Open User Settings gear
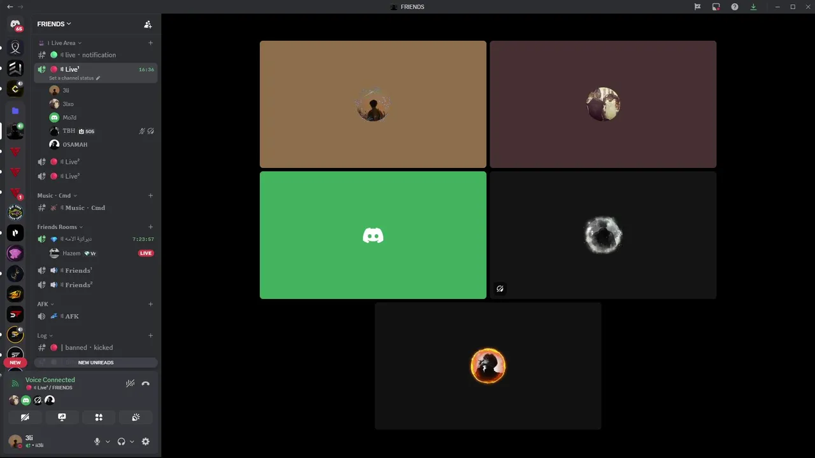 coord(146,441)
